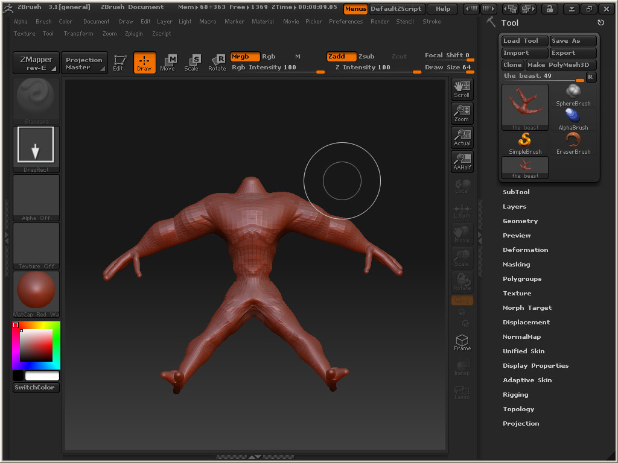
Task: Click the Load Tool button
Action: tap(524, 41)
